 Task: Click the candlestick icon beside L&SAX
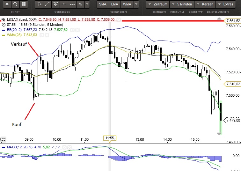(4, 19)
